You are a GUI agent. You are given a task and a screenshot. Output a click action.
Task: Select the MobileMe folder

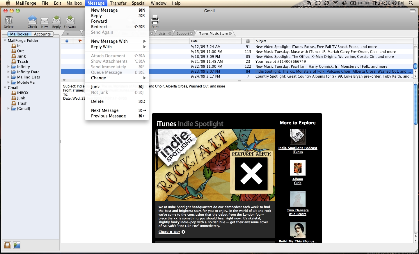point(26,82)
